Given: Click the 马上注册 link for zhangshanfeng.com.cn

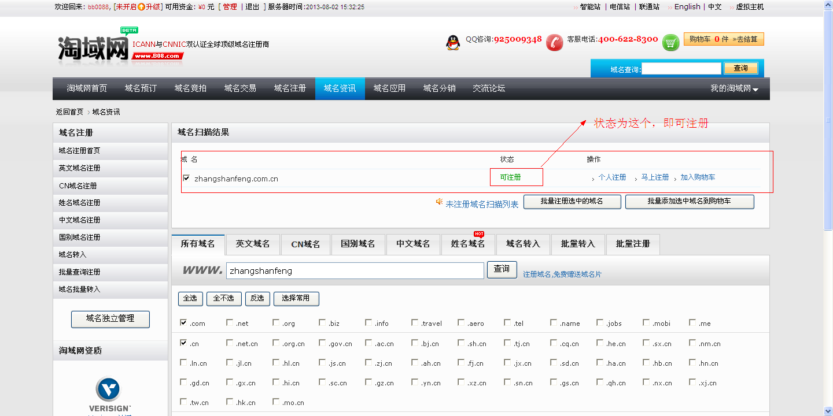Looking at the screenshot, I should point(654,177).
